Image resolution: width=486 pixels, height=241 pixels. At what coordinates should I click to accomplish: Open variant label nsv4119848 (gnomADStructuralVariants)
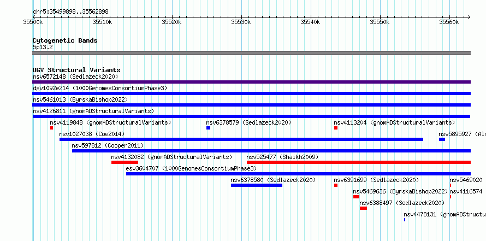click(110, 122)
